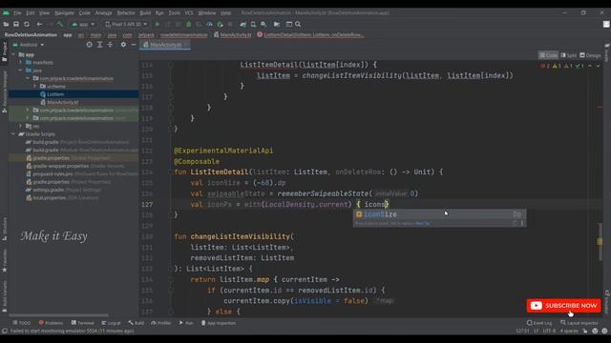Open the Navigate menu
This screenshot has width=611, height=343.
(x=64, y=12)
